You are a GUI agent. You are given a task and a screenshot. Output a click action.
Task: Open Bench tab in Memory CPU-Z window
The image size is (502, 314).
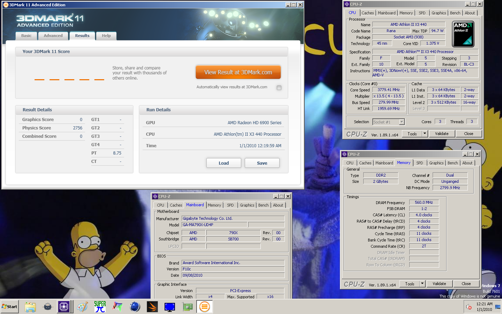452,163
